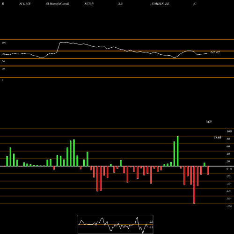Click the -31 label in mini chart

coord(151,227)
